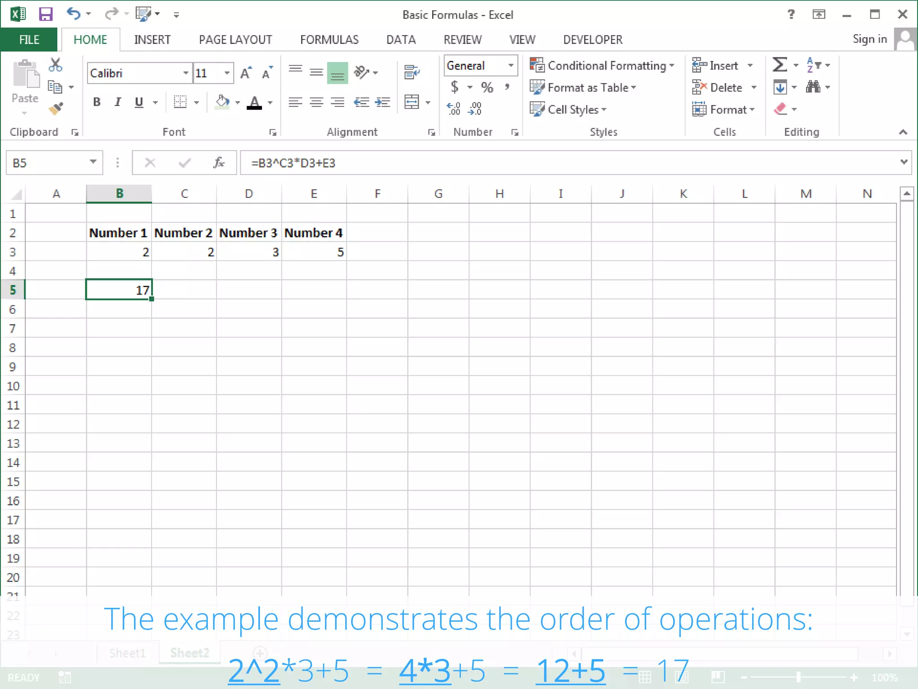
Task: Click the Increase Font Size icon
Action: tap(246, 73)
